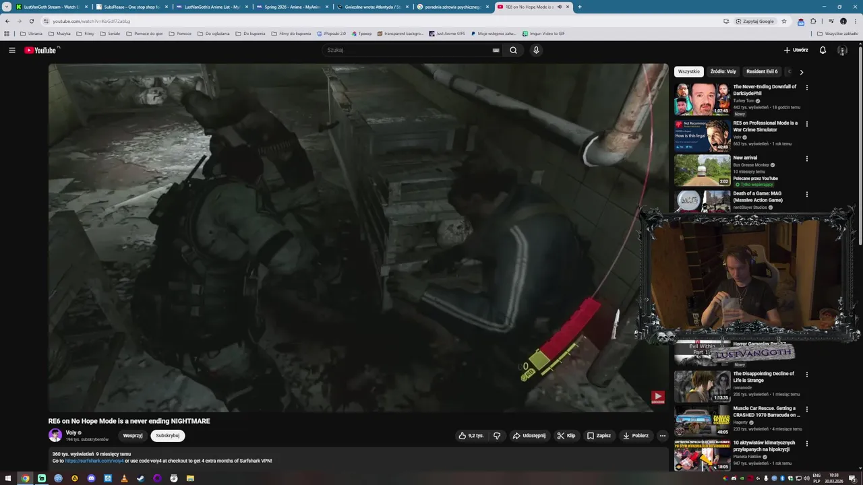Click the Subskrybuj button

coord(167,436)
